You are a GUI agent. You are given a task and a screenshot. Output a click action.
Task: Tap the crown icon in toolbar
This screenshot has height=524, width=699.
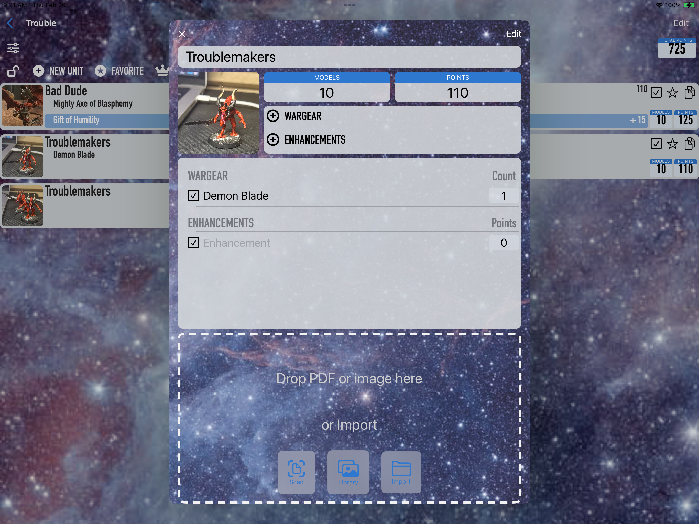(162, 70)
